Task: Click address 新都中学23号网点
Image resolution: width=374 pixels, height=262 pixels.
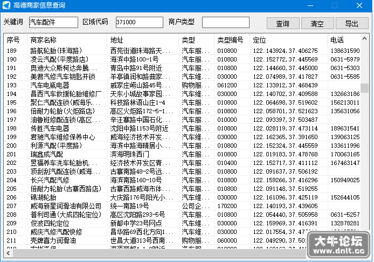Action: pos(136,223)
